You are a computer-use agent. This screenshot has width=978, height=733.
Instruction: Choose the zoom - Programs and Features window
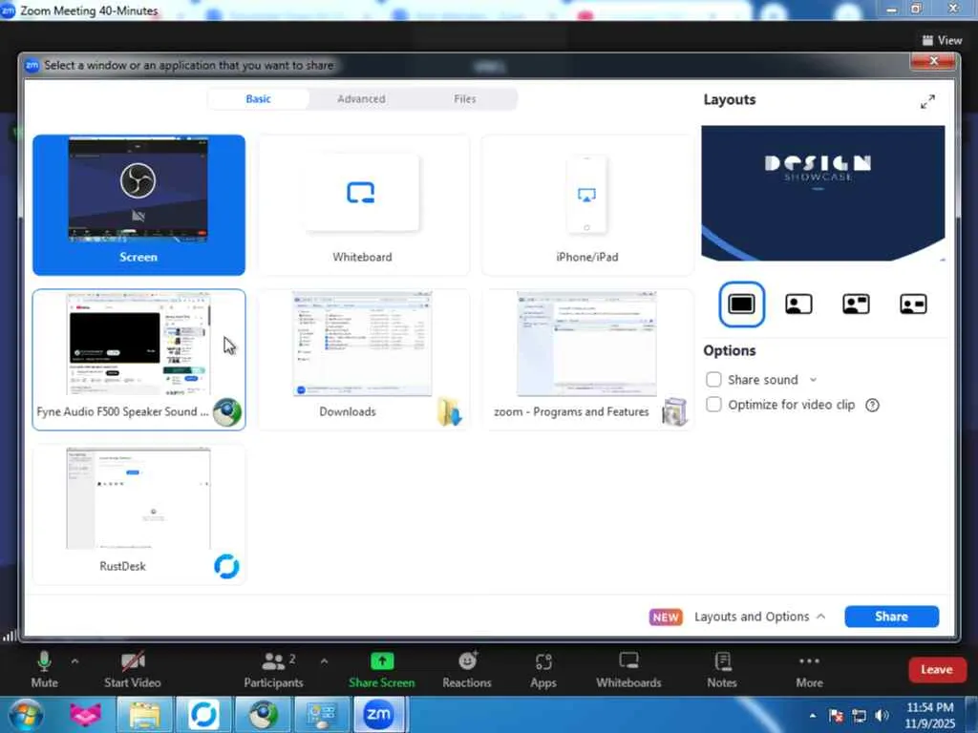pyautogui.click(x=587, y=360)
